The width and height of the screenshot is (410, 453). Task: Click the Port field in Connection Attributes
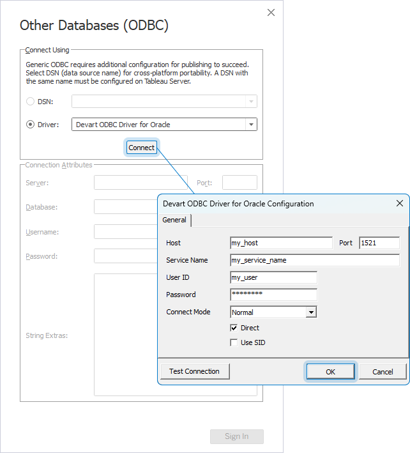[239, 182]
